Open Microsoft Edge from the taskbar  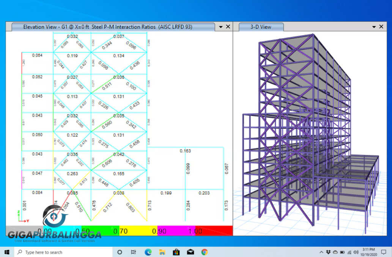(x=148, y=252)
